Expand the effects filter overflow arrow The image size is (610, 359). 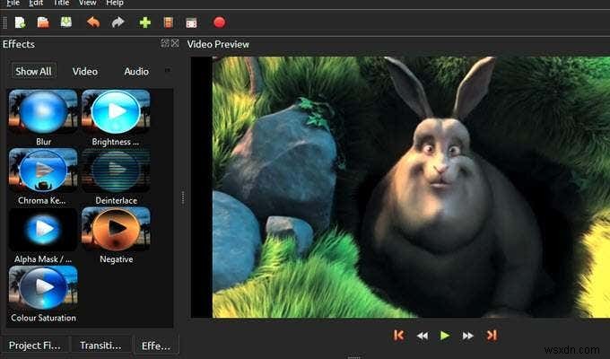point(168,71)
